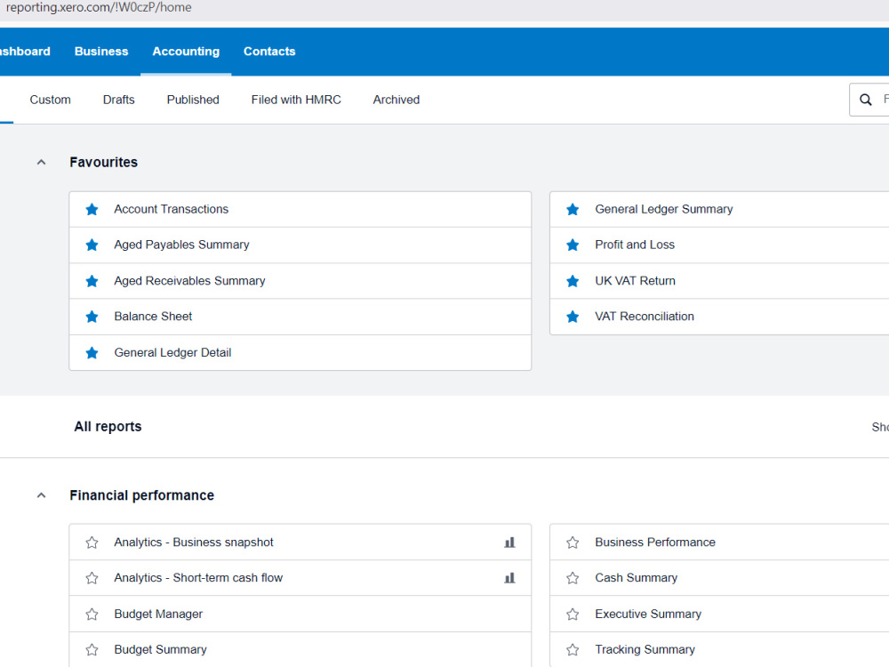Add Tracking Summary star to favourites
This screenshot has height=667, width=889.
click(x=573, y=649)
